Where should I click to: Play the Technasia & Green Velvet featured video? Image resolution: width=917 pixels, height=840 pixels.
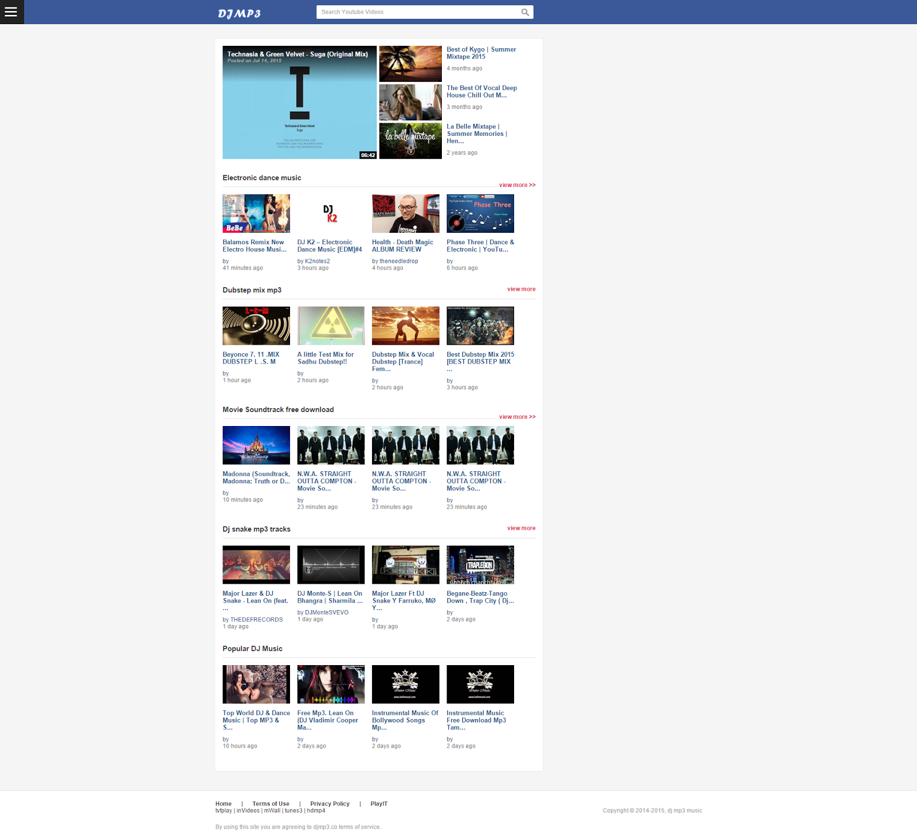pos(299,102)
